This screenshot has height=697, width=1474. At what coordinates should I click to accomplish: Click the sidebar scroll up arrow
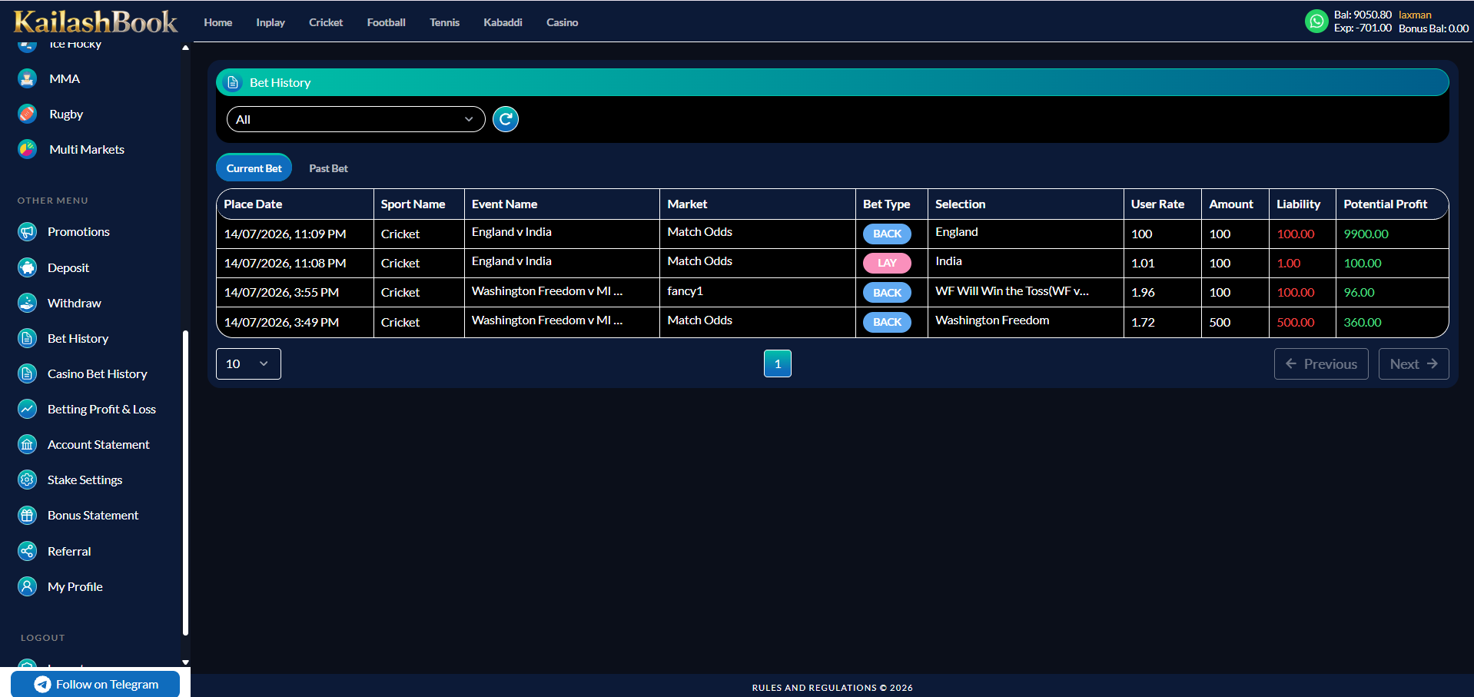click(x=185, y=48)
